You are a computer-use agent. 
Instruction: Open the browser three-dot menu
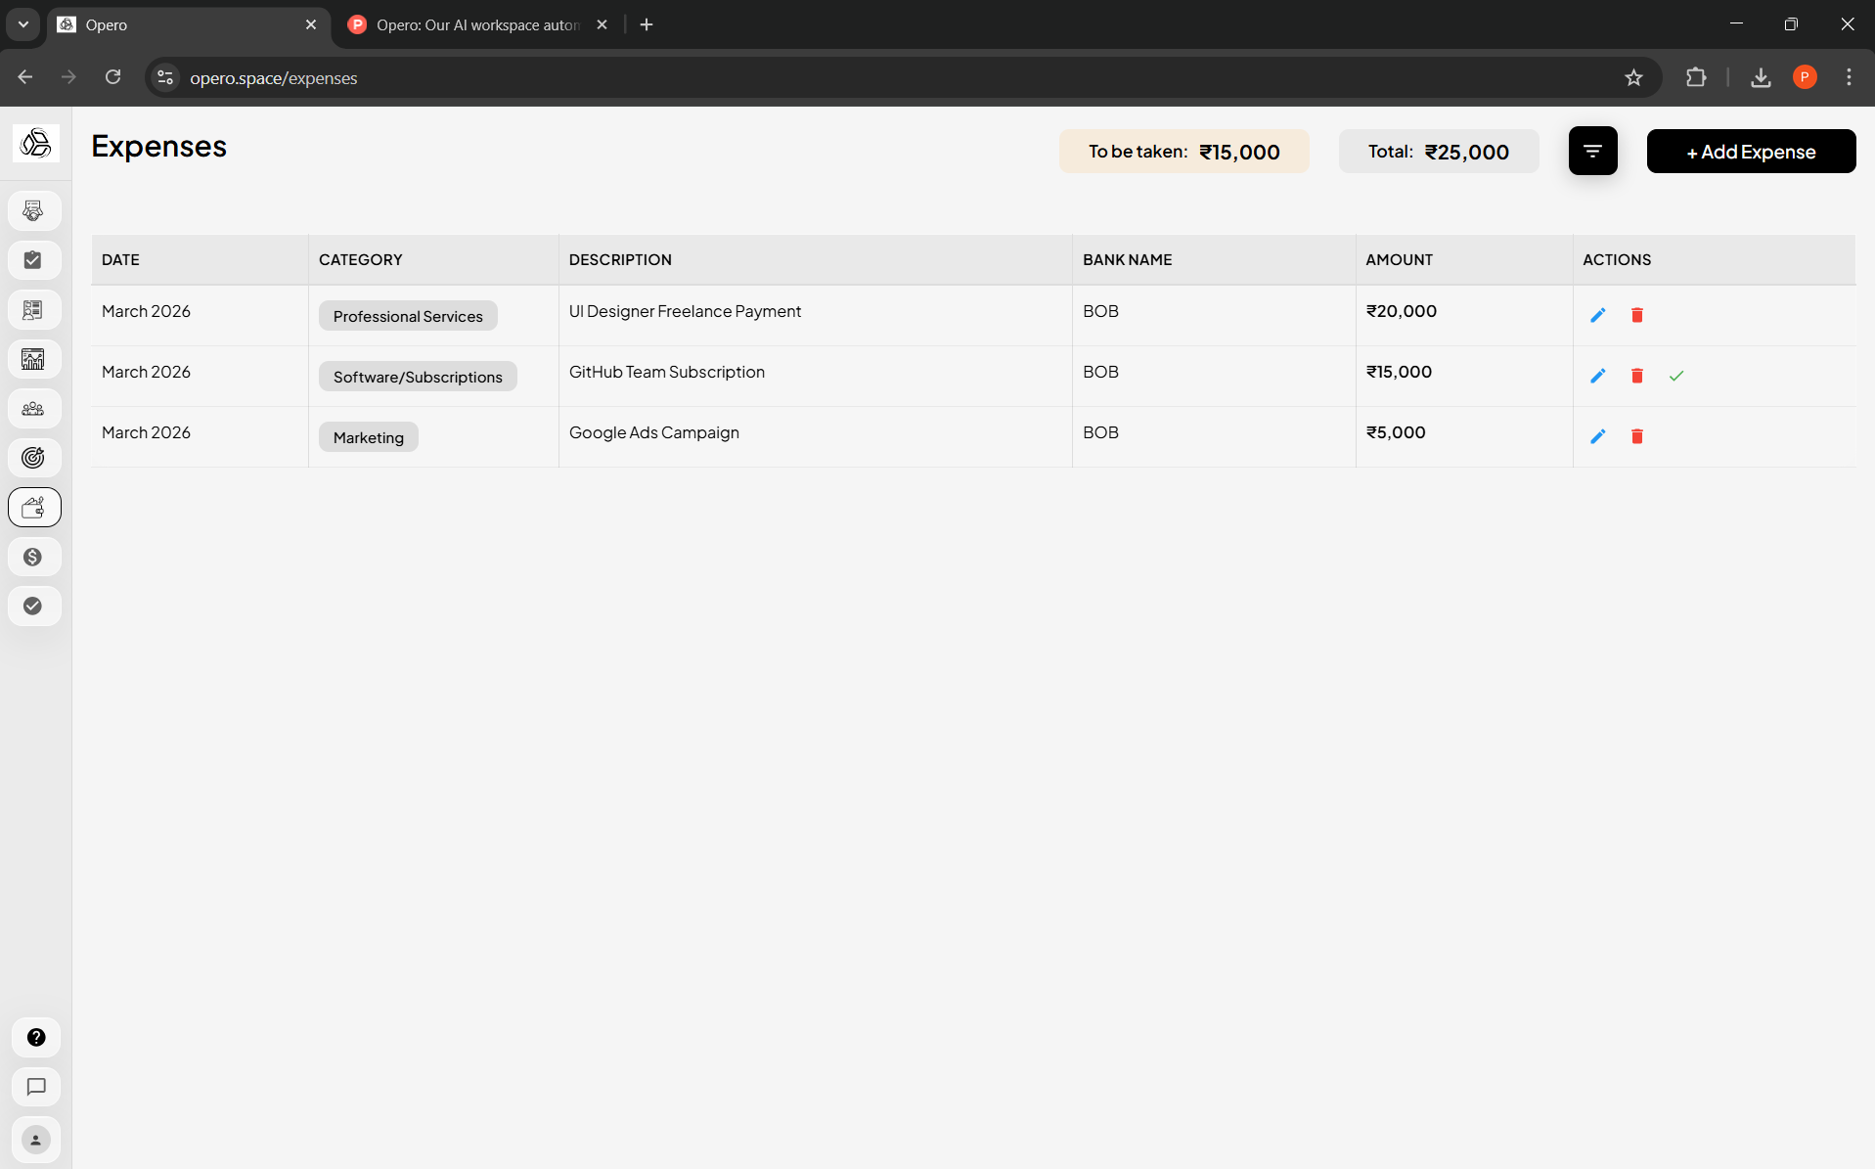pos(1849,77)
